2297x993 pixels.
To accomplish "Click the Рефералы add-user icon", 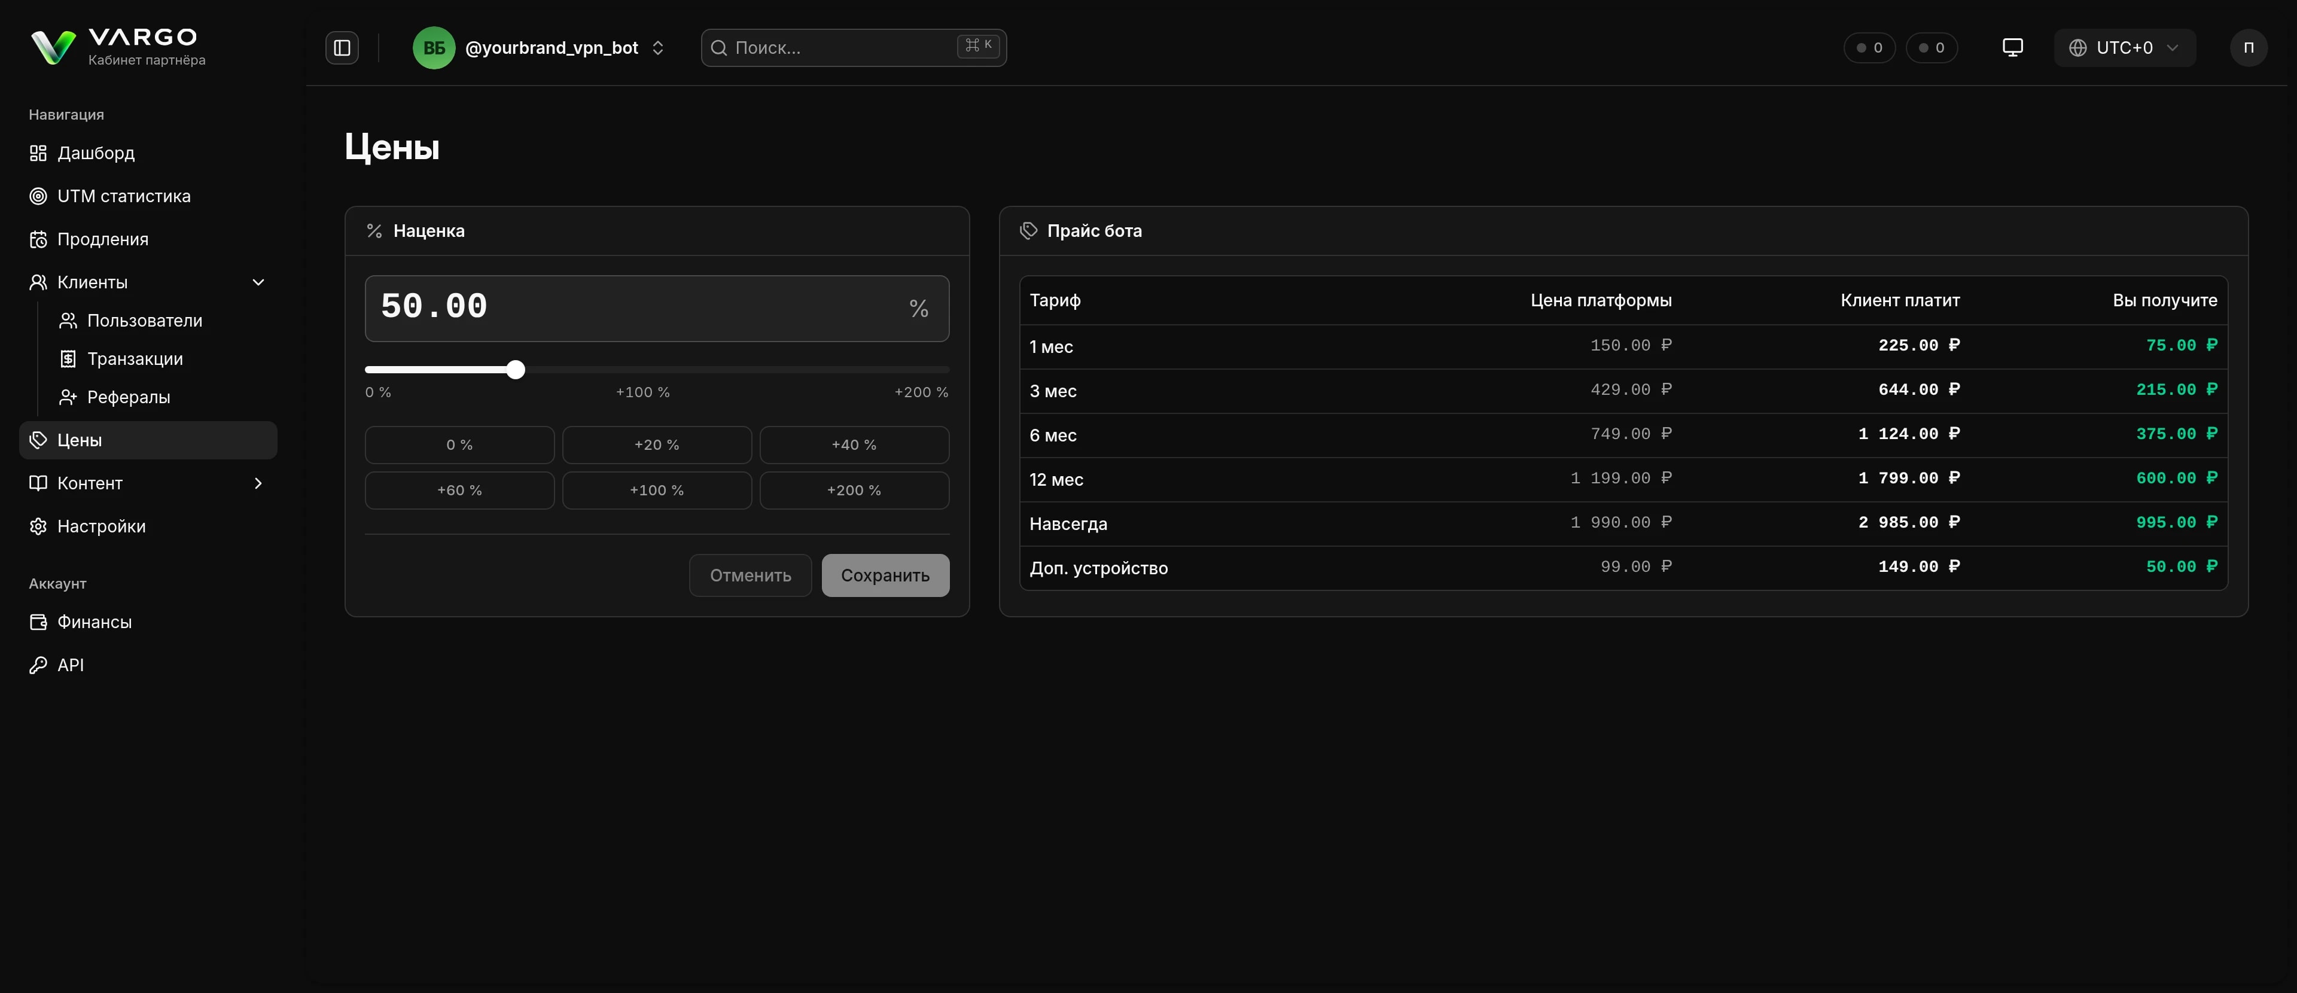I will coord(68,397).
